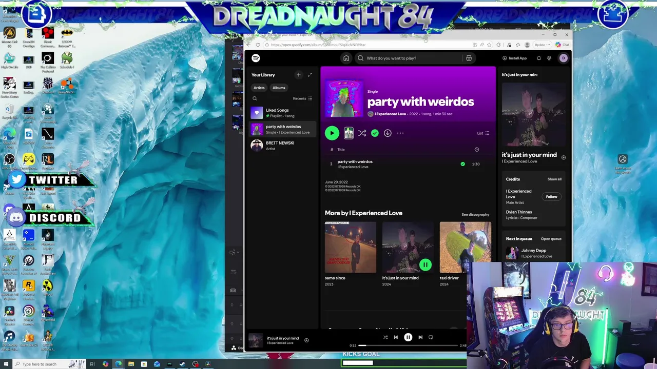
Task: Open Friend Activity icon
Action: point(549,58)
